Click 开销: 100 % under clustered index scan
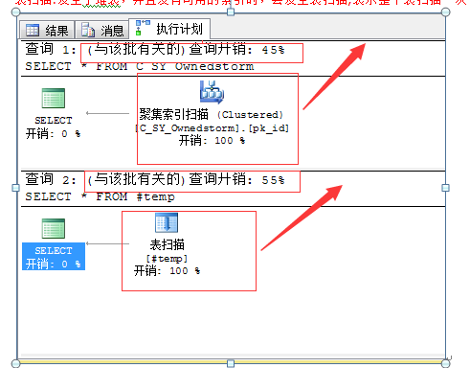 pyautogui.click(x=212, y=140)
